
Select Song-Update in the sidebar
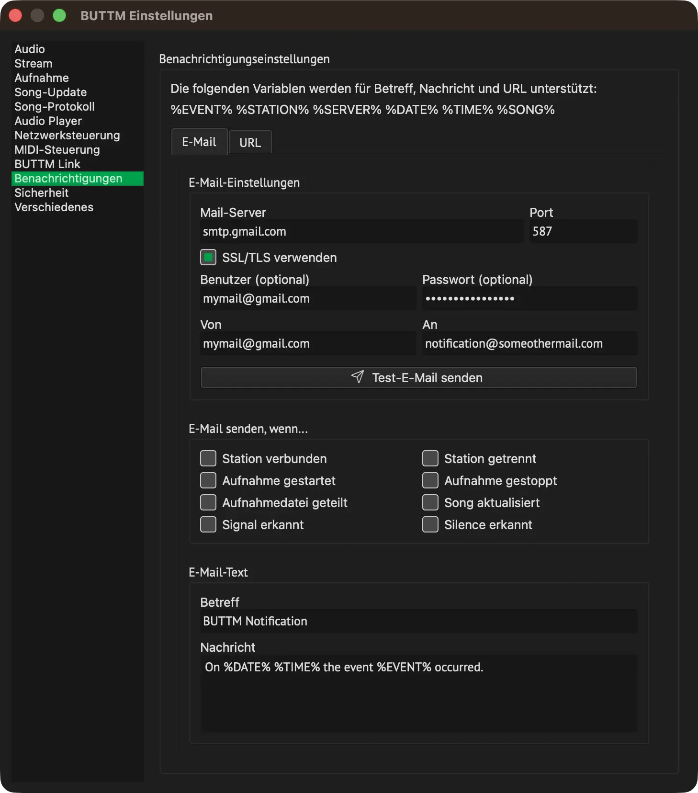coord(78,92)
